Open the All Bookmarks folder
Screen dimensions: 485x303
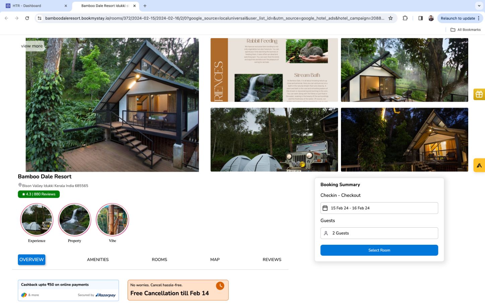click(x=466, y=29)
